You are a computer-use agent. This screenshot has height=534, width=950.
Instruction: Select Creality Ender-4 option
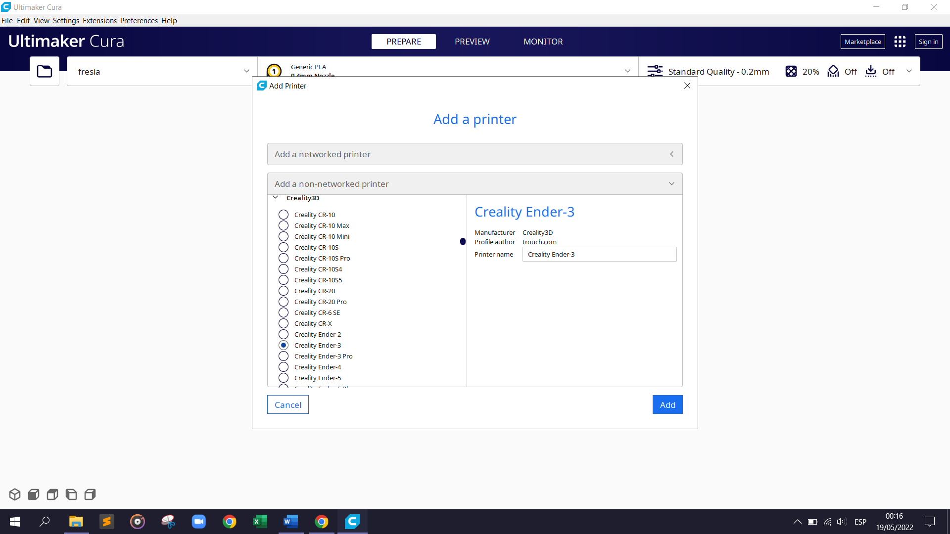coord(284,367)
